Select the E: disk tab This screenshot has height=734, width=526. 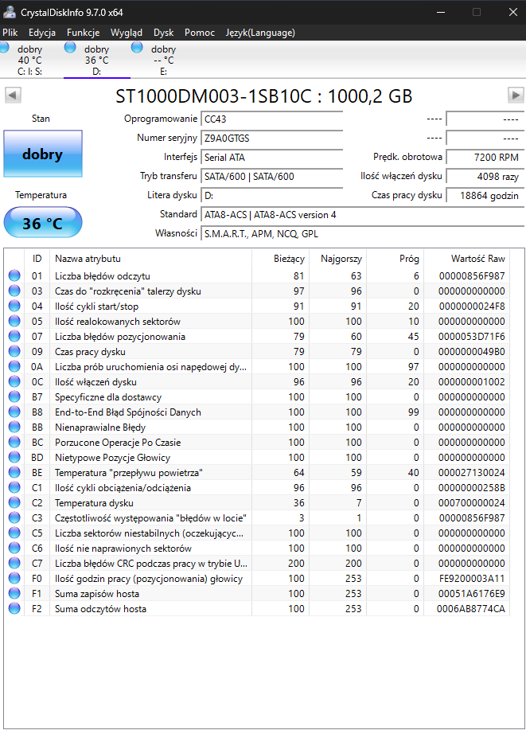point(163,60)
